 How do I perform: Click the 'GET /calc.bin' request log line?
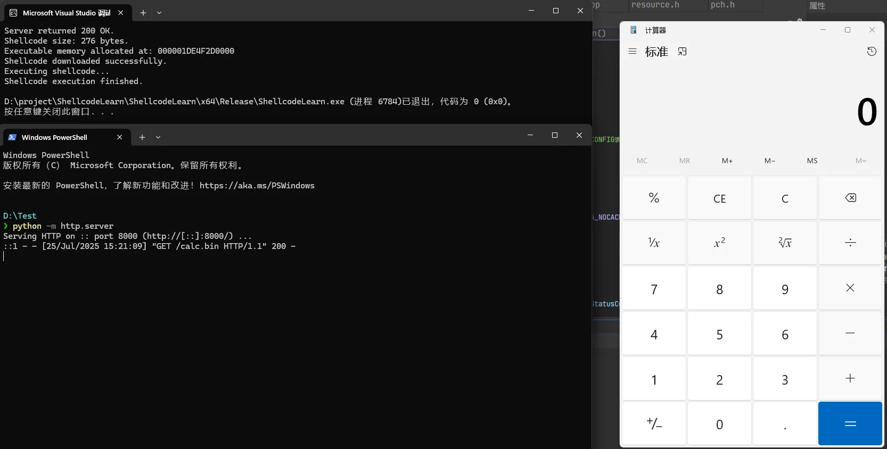(149, 246)
